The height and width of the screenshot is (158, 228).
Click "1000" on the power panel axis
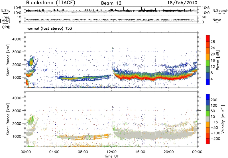(x=17, y=77)
